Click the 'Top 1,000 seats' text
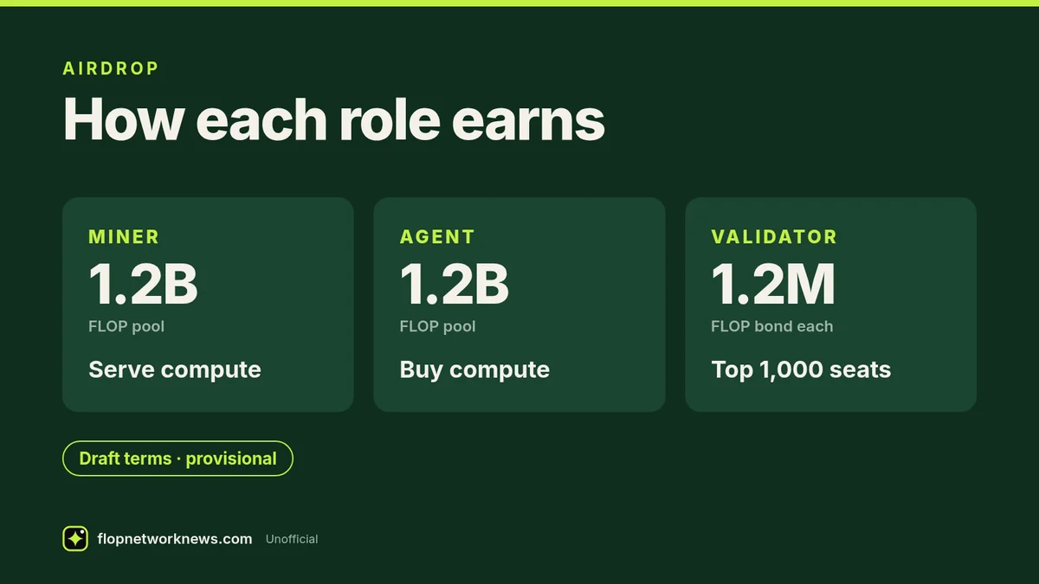Screen dimensions: 1039x584 tap(801, 370)
